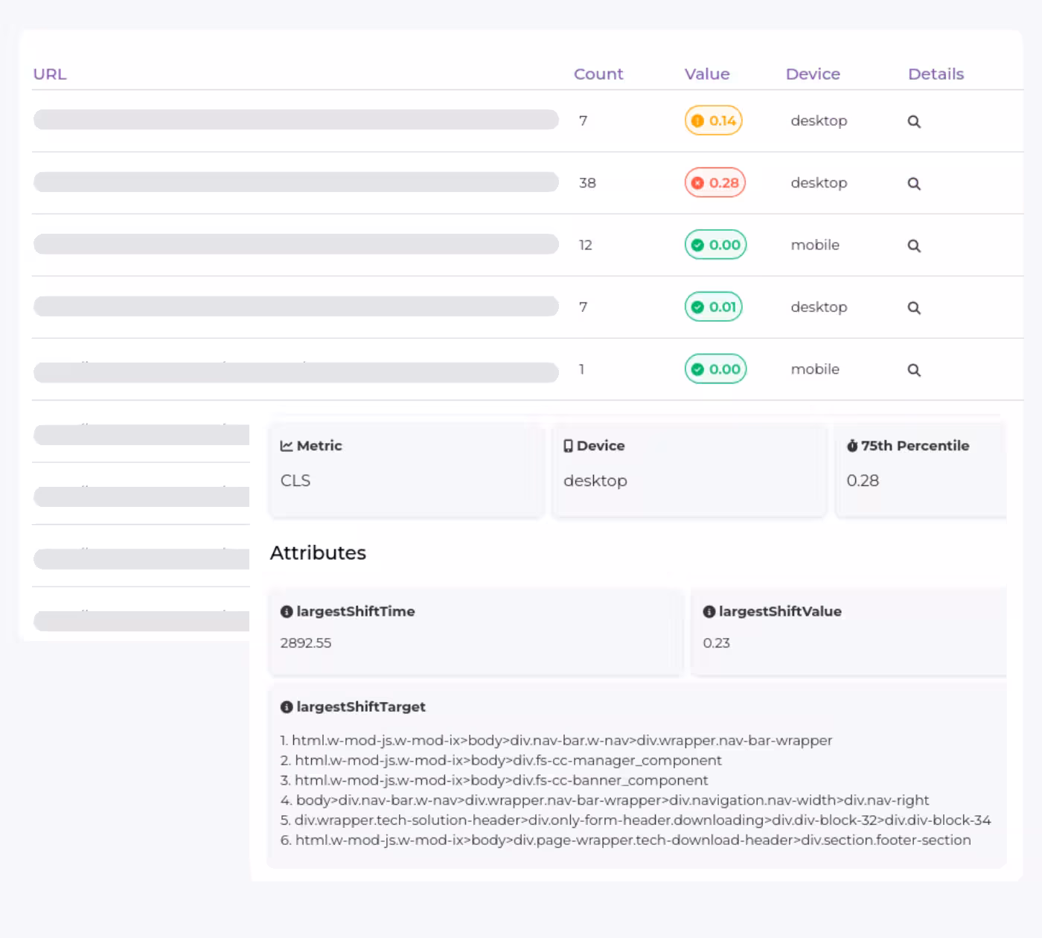Click the phone icon on the Device card
The width and height of the screenshot is (1042, 938).
(x=567, y=445)
